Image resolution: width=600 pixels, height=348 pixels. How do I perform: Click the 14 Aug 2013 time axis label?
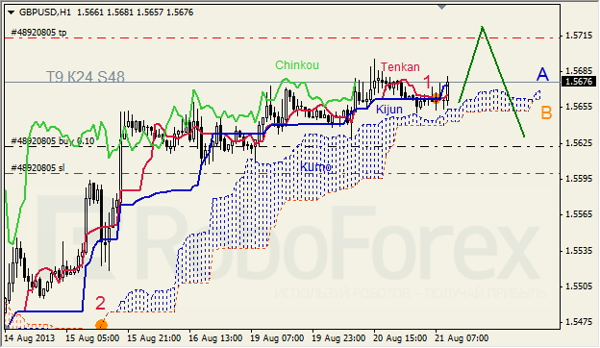(x=30, y=338)
